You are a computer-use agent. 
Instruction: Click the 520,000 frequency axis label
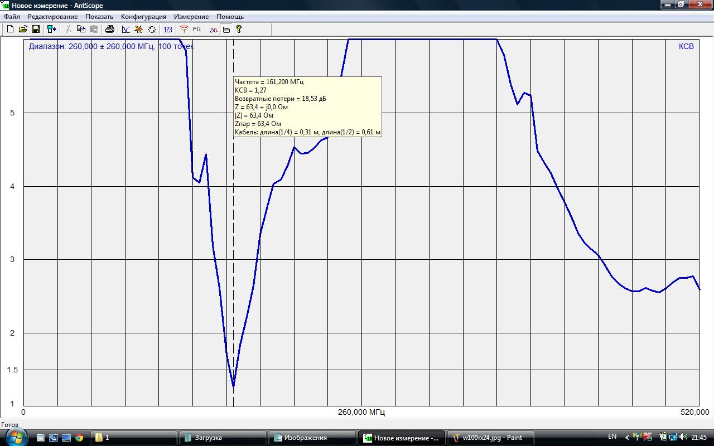(x=694, y=413)
